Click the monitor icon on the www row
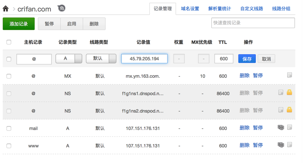 [x=281, y=145]
